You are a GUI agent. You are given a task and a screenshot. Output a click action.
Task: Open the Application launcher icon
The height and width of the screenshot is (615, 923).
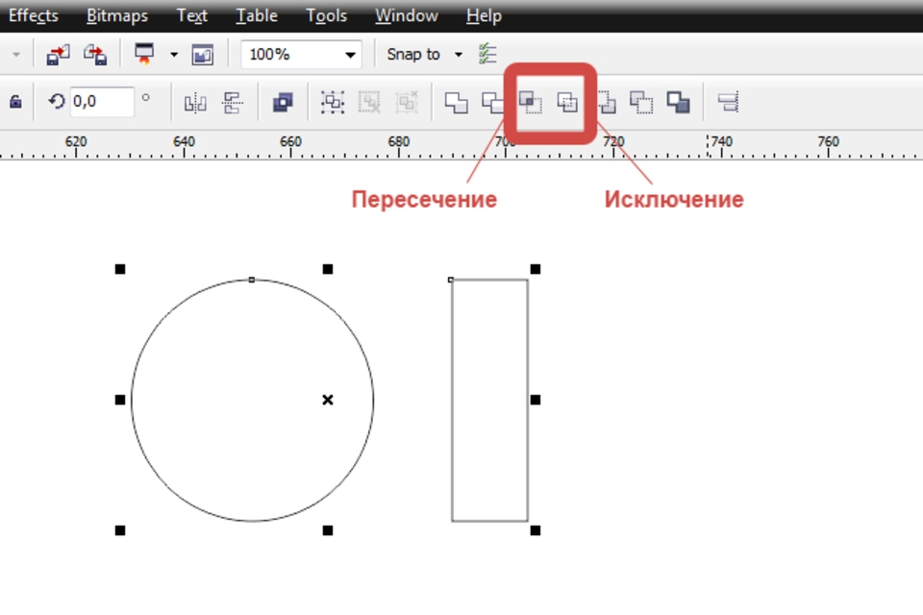click(144, 54)
